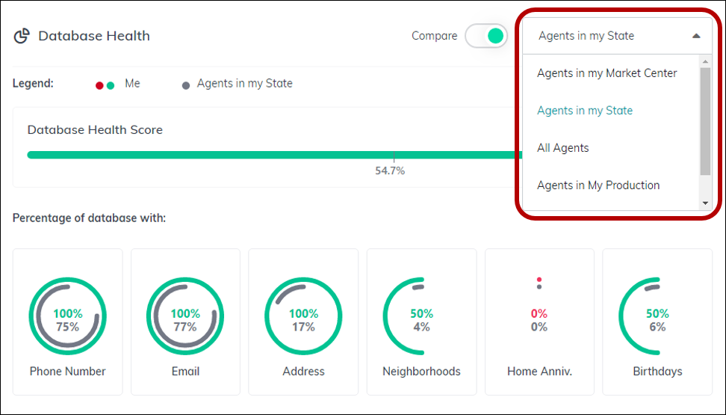Choose the All Agents option
726x415 pixels.
(x=563, y=148)
